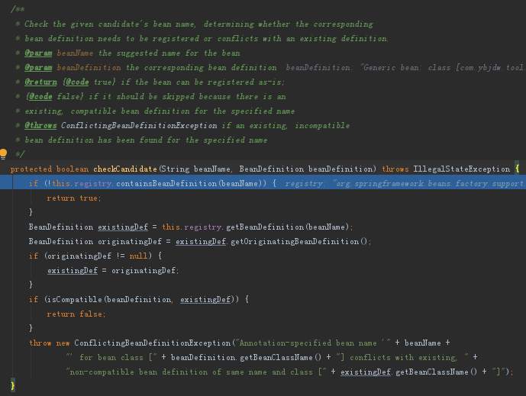Click the @param tag before beanName

[x=38, y=53]
